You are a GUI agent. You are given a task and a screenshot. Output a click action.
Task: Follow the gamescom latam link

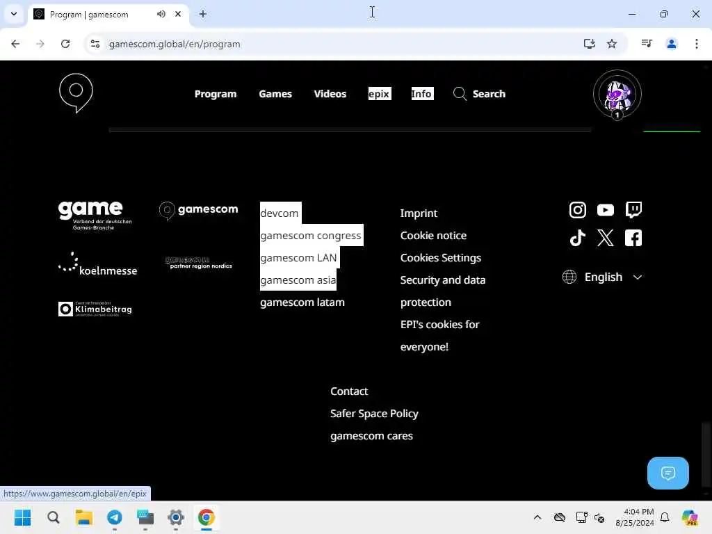302,302
